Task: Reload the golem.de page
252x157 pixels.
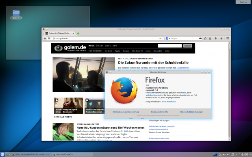Action: pos(163,38)
